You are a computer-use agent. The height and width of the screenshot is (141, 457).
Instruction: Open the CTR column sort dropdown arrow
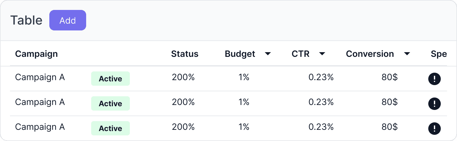(x=322, y=54)
